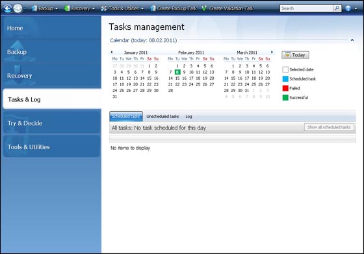
Task: Show next month in calendar
Action: (272, 52)
